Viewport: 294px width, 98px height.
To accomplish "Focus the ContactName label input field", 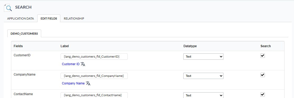I will pyautogui.click(x=94, y=95).
